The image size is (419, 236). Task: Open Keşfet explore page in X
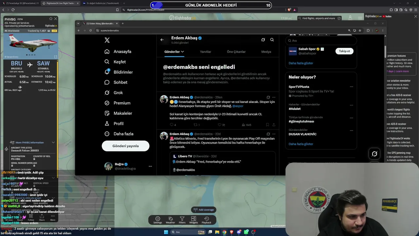click(x=115, y=62)
